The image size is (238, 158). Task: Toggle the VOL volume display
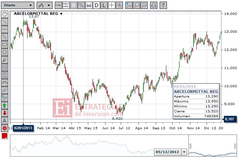(59, 5)
